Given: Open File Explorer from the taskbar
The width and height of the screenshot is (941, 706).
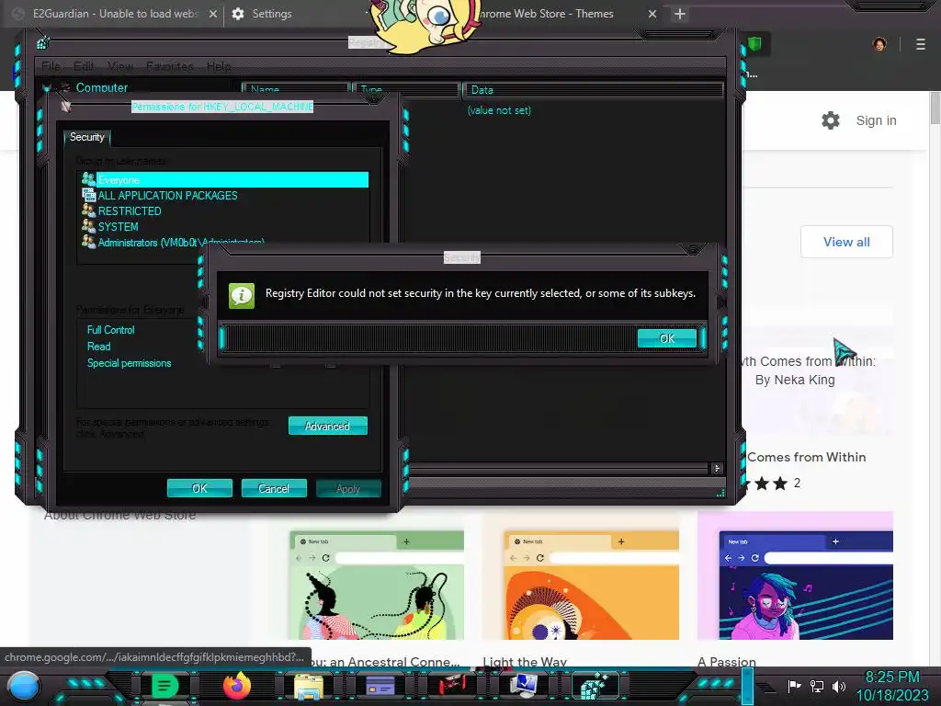Looking at the screenshot, I should (309, 686).
